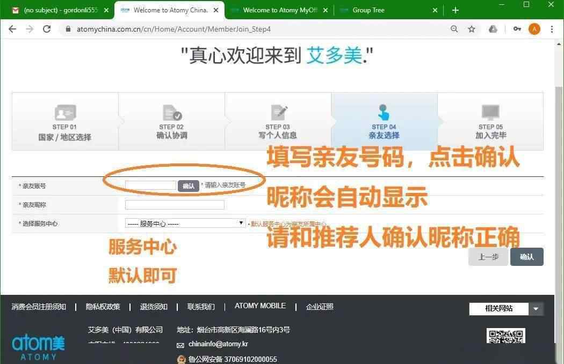
Task: Open the password key icon
Action: pyautogui.click(x=517, y=29)
